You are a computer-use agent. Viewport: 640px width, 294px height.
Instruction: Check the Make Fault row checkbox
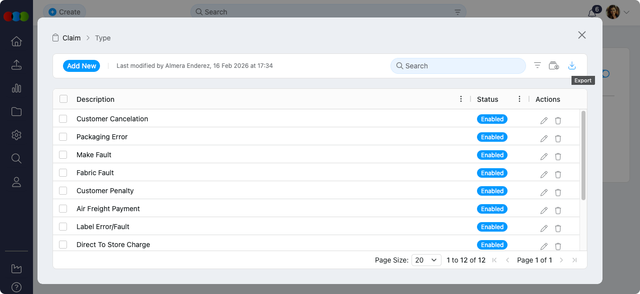click(63, 155)
